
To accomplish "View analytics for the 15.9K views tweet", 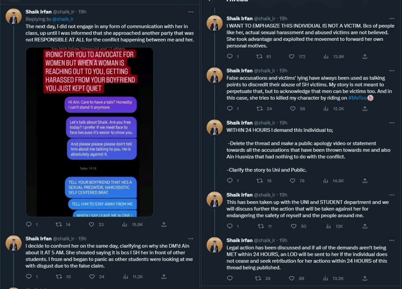I will [x=125, y=224].
